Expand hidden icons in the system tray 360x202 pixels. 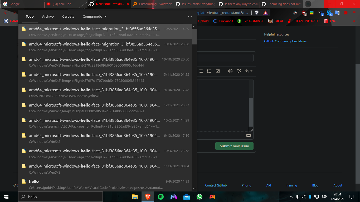click(291, 196)
